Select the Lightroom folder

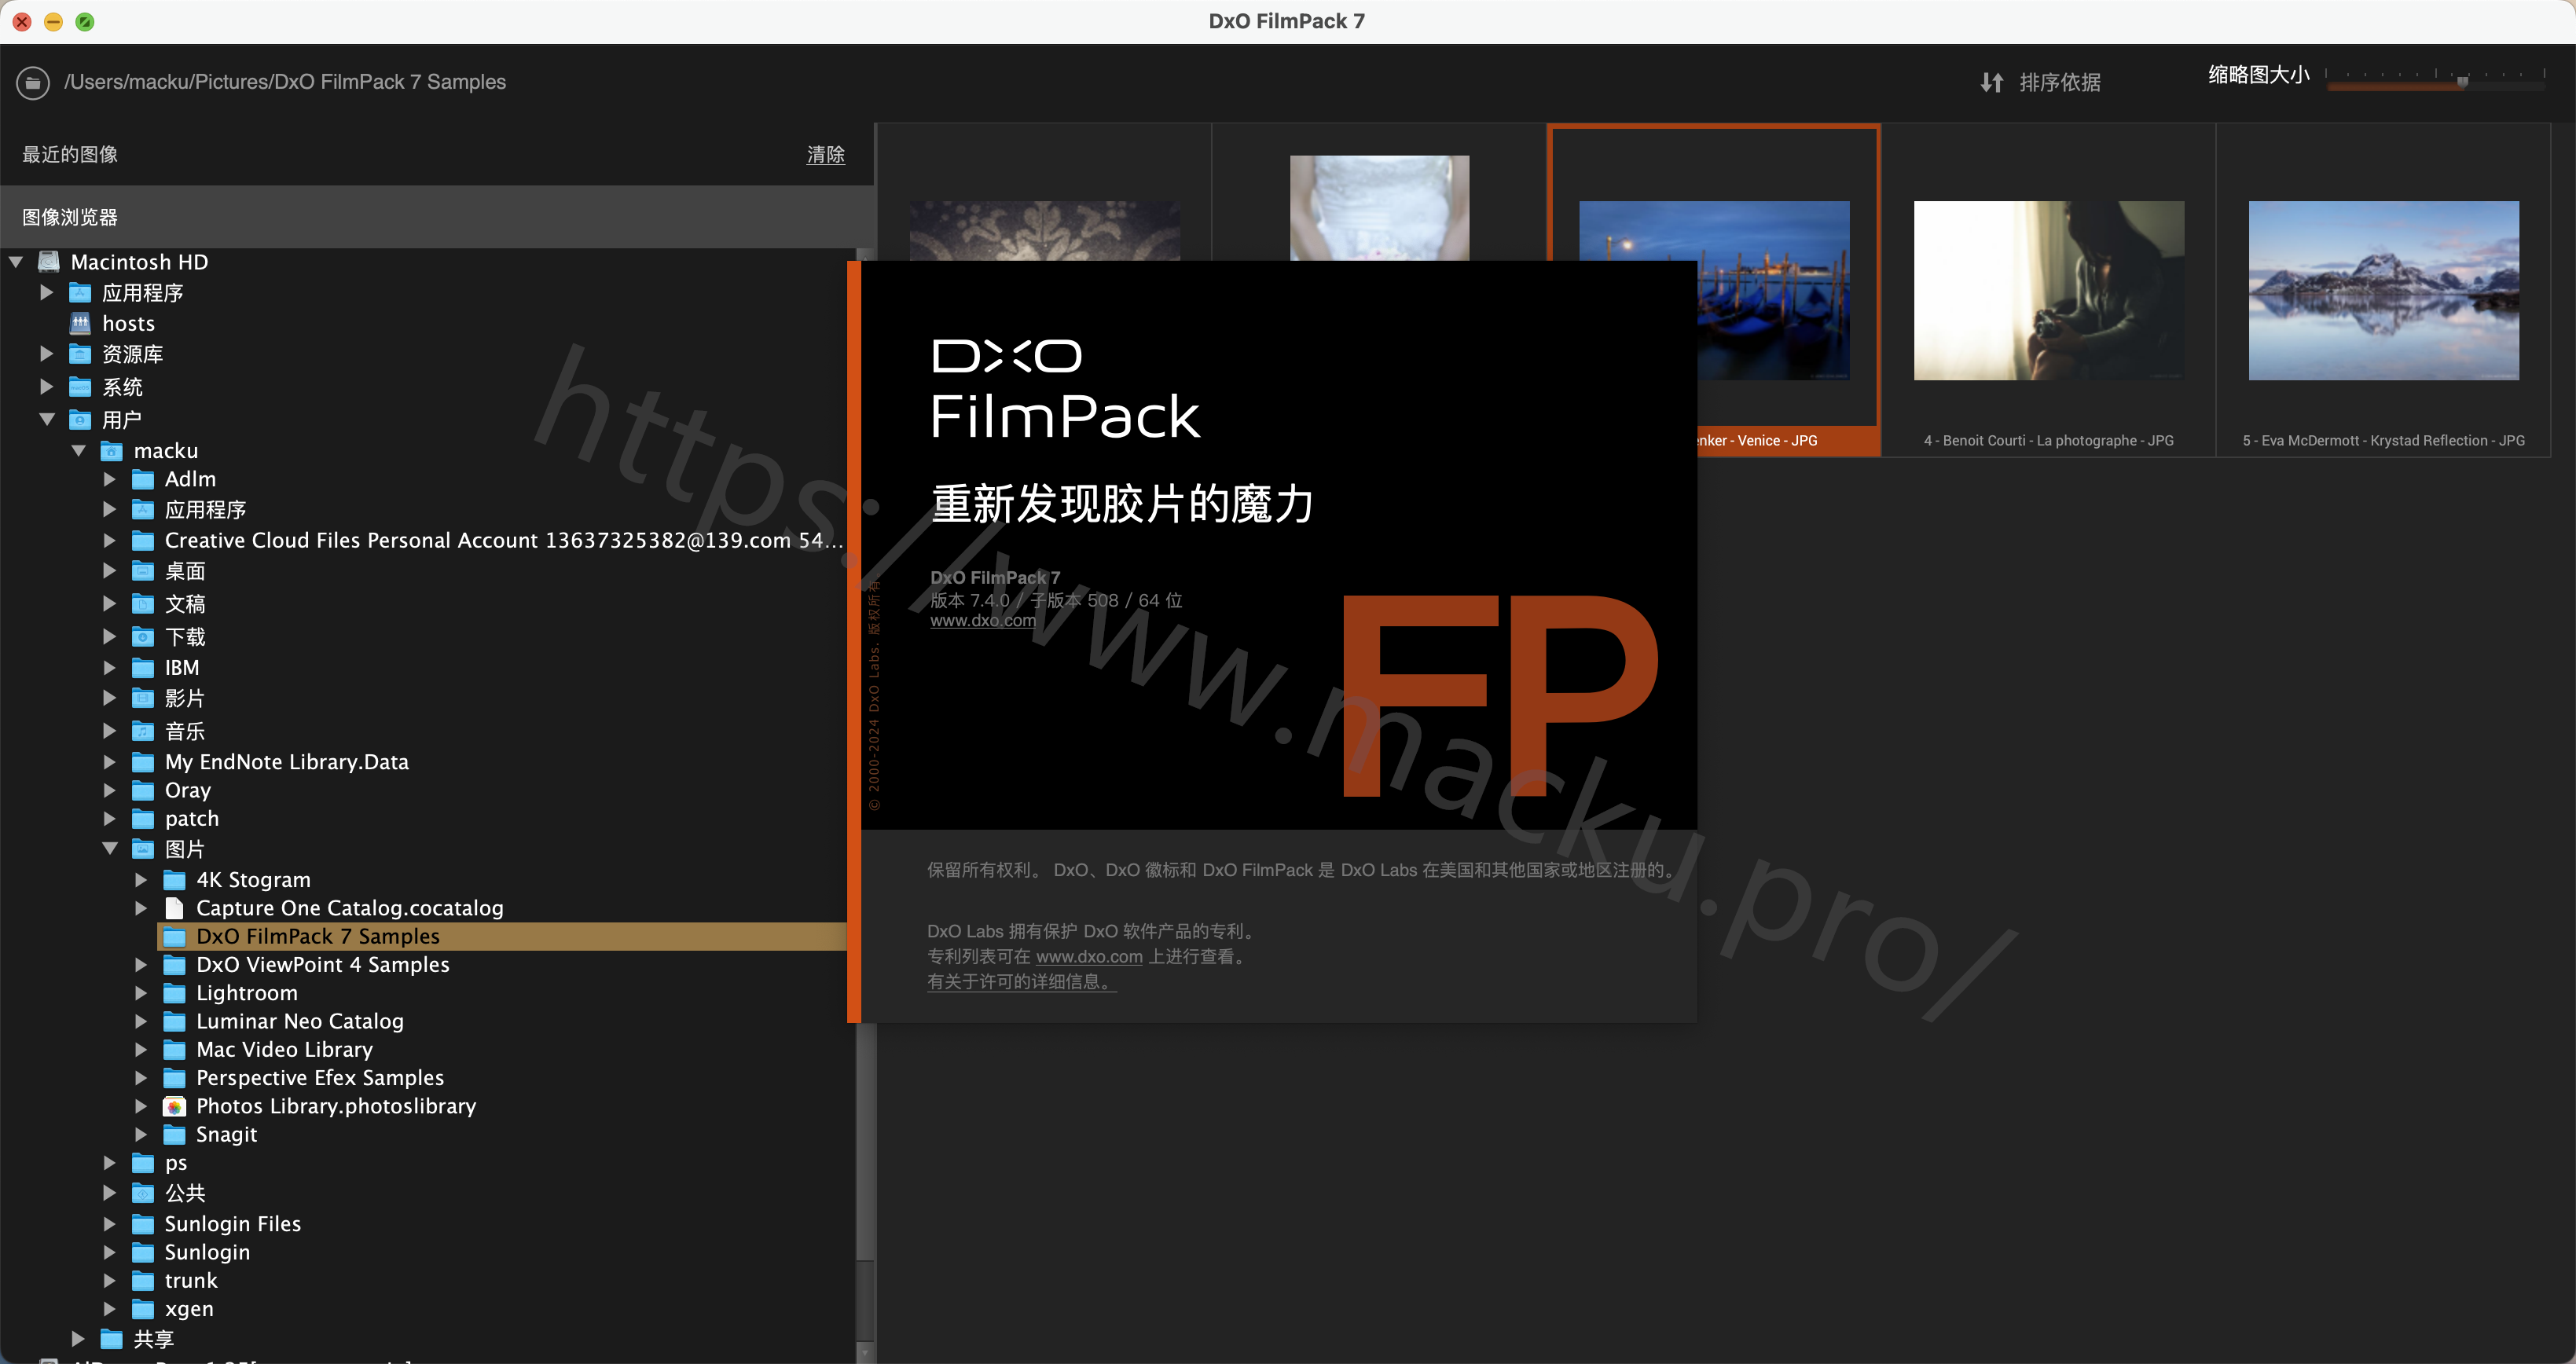246,993
